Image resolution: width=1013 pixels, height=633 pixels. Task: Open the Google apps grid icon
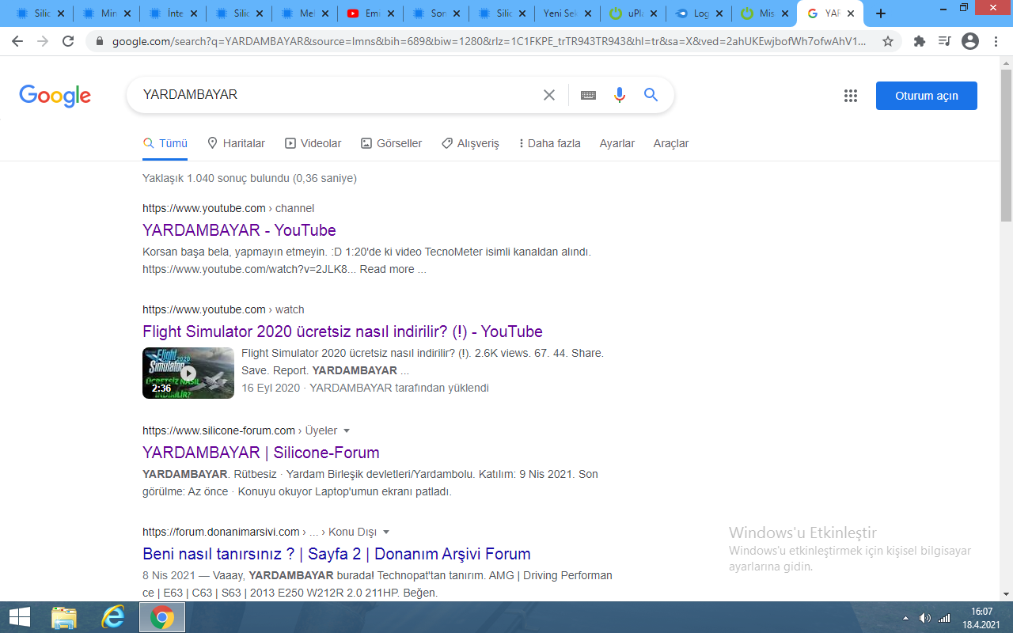coord(851,96)
